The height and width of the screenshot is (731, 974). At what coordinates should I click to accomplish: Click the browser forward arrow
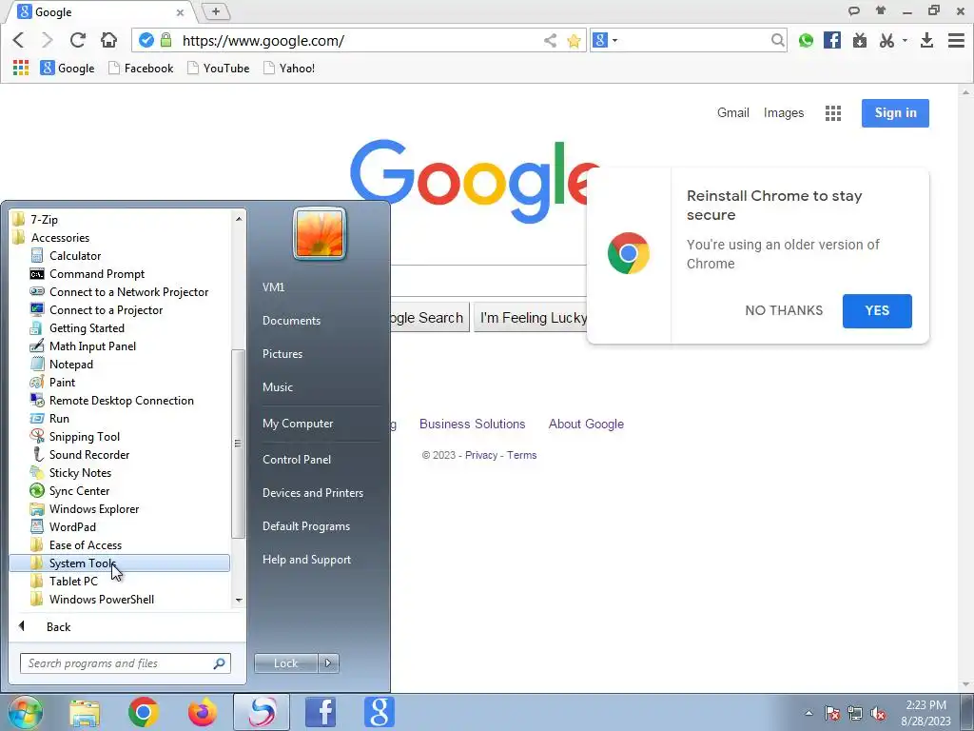pyautogui.click(x=48, y=40)
